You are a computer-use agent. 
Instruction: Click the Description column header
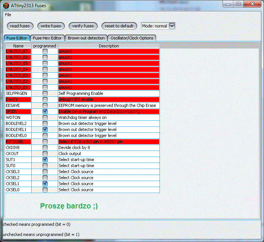(x=109, y=46)
